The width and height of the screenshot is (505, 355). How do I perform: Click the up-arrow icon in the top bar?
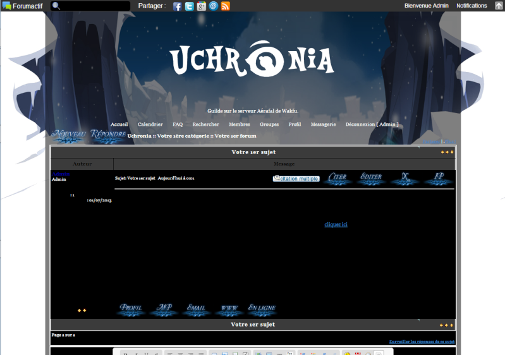point(499,6)
